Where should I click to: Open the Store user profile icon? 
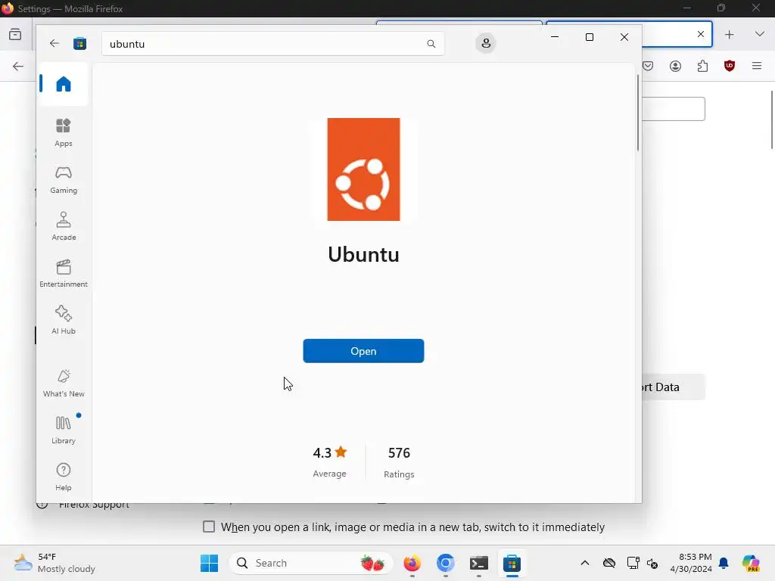point(486,43)
